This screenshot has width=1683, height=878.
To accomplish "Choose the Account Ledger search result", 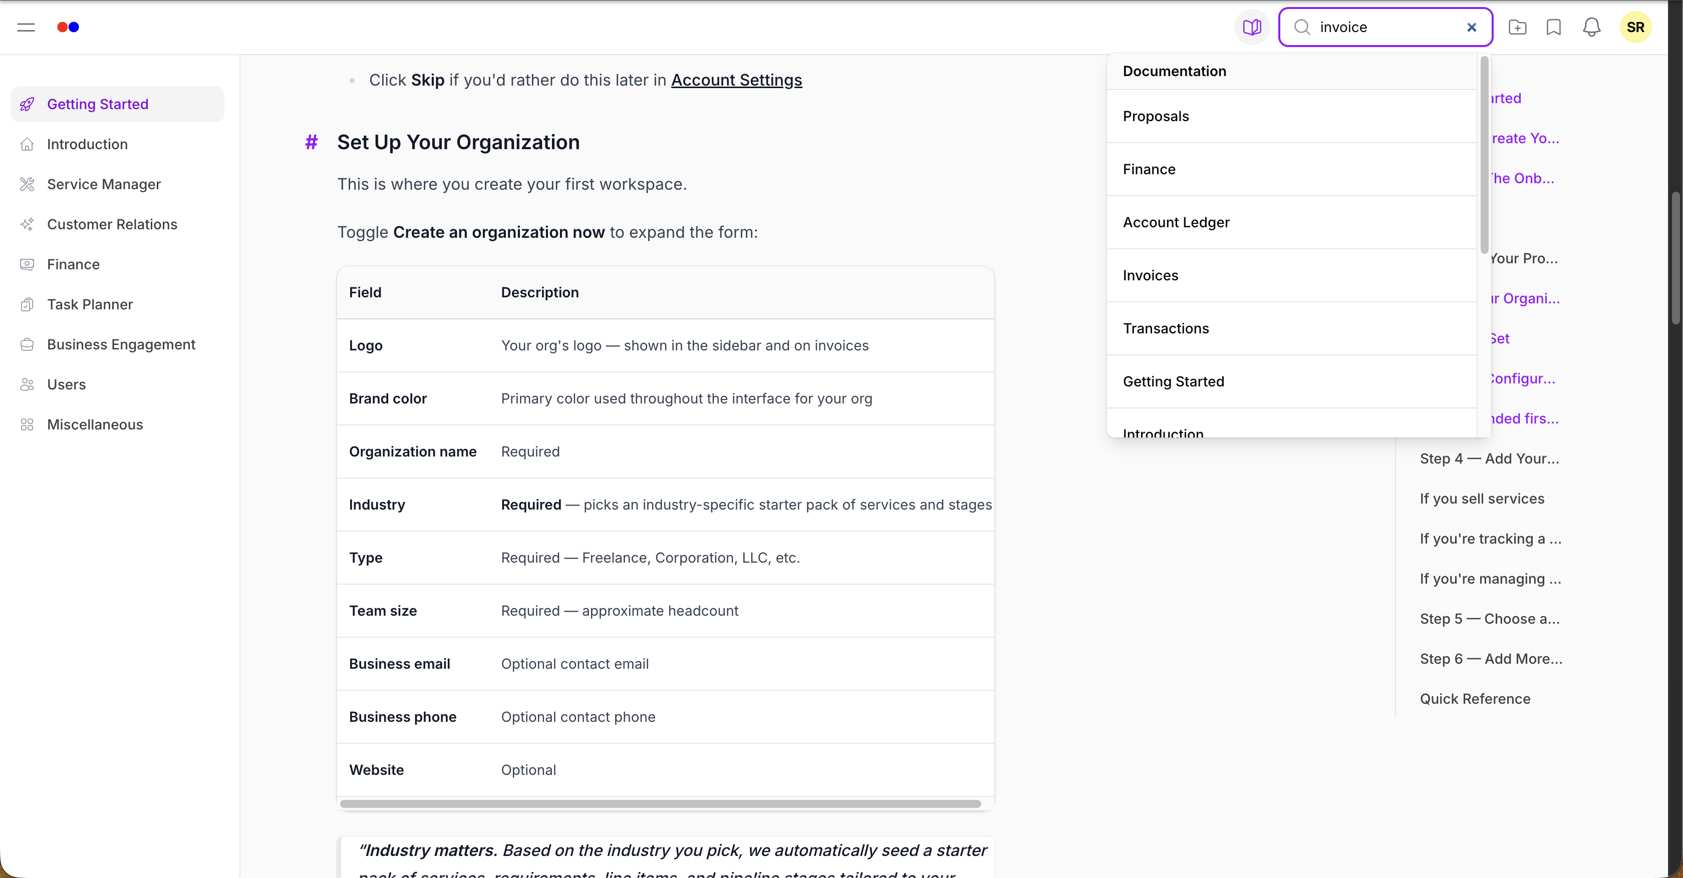I will click(1292, 223).
